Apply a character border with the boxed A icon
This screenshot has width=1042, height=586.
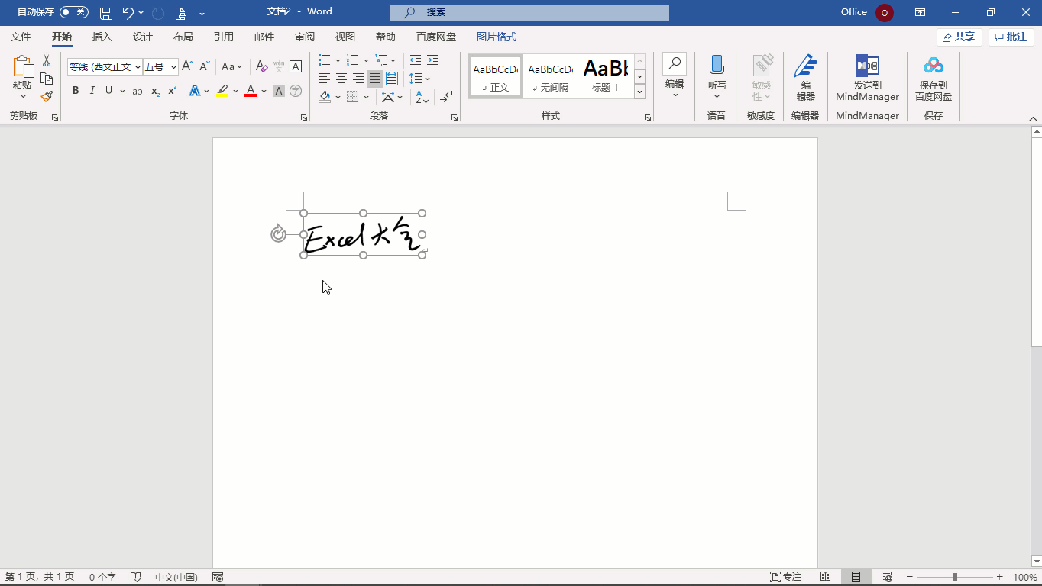point(296,66)
